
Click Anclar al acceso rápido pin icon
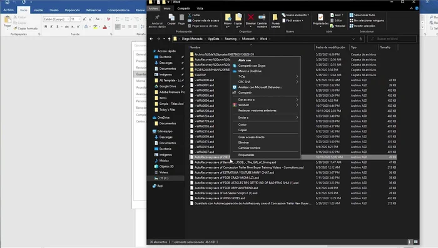(157, 17)
